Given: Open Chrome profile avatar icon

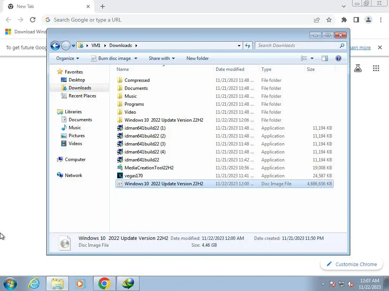Looking at the screenshot, I should click(x=368, y=20).
